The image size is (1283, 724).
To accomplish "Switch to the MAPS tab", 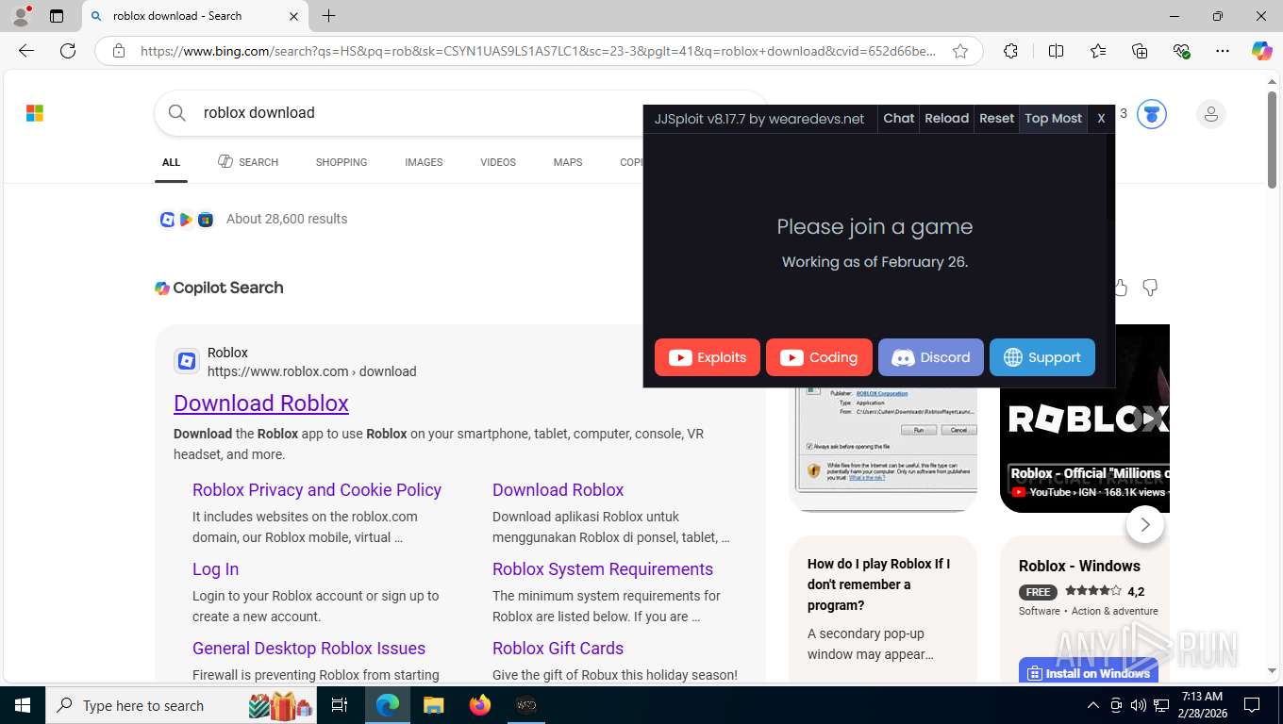I will 568,162.
